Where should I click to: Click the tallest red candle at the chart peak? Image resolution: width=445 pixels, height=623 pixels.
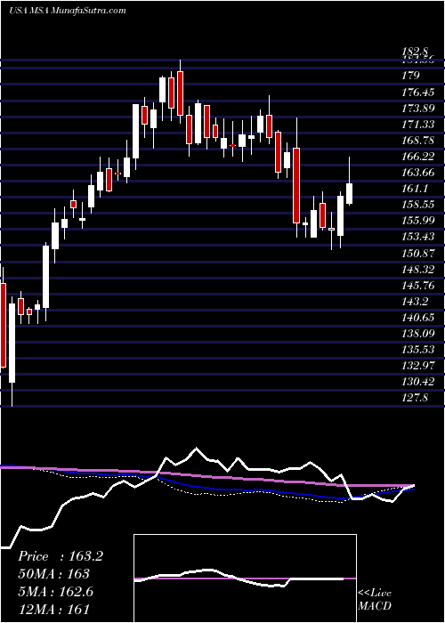181,93
